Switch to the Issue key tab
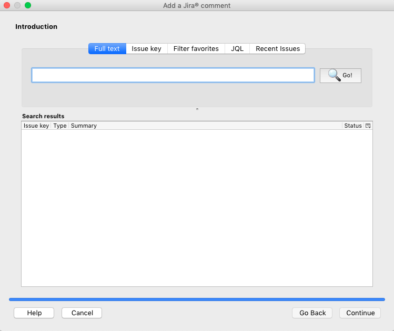 pyautogui.click(x=146, y=49)
